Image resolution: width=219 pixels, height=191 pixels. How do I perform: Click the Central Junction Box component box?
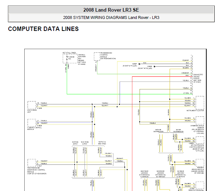[x=70, y=59]
